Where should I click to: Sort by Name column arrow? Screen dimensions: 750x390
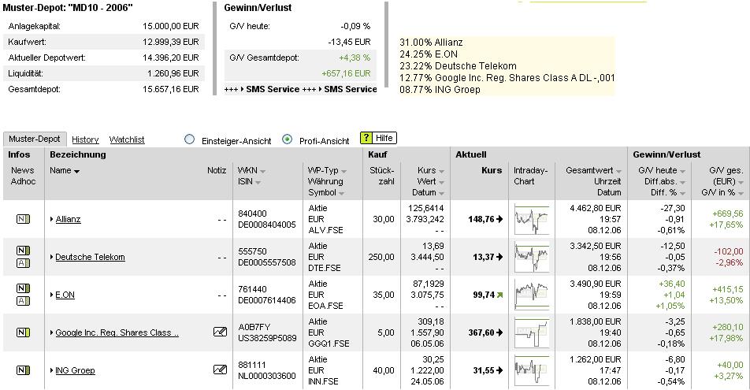[x=76, y=171]
